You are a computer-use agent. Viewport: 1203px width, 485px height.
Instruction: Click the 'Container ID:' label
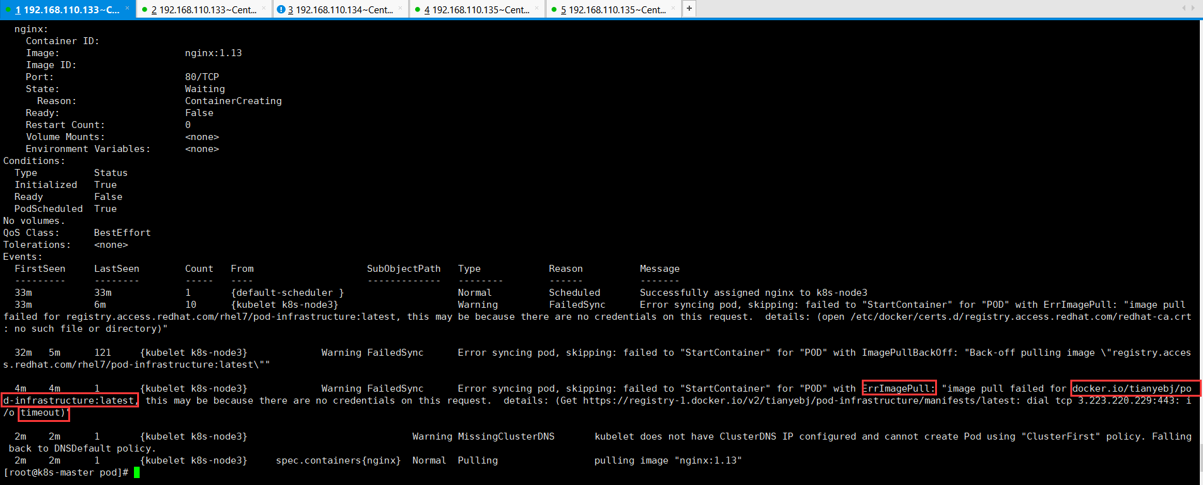point(63,41)
